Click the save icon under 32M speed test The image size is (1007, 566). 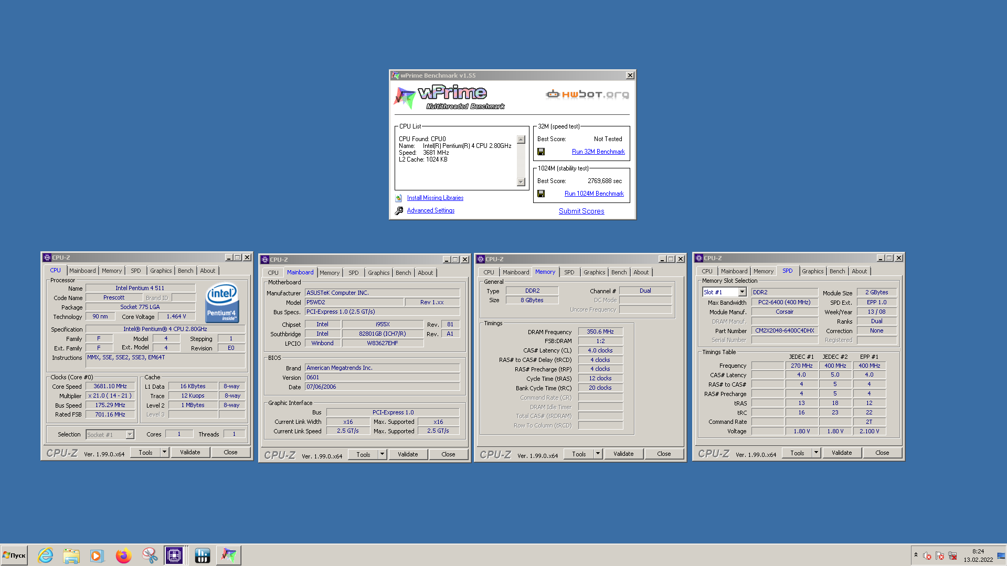[x=541, y=152]
